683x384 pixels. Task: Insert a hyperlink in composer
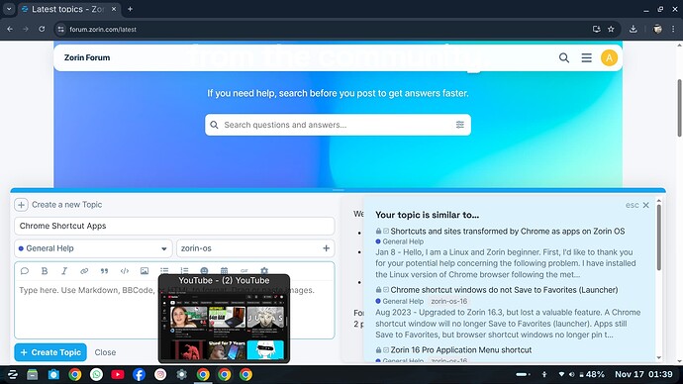coord(84,271)
